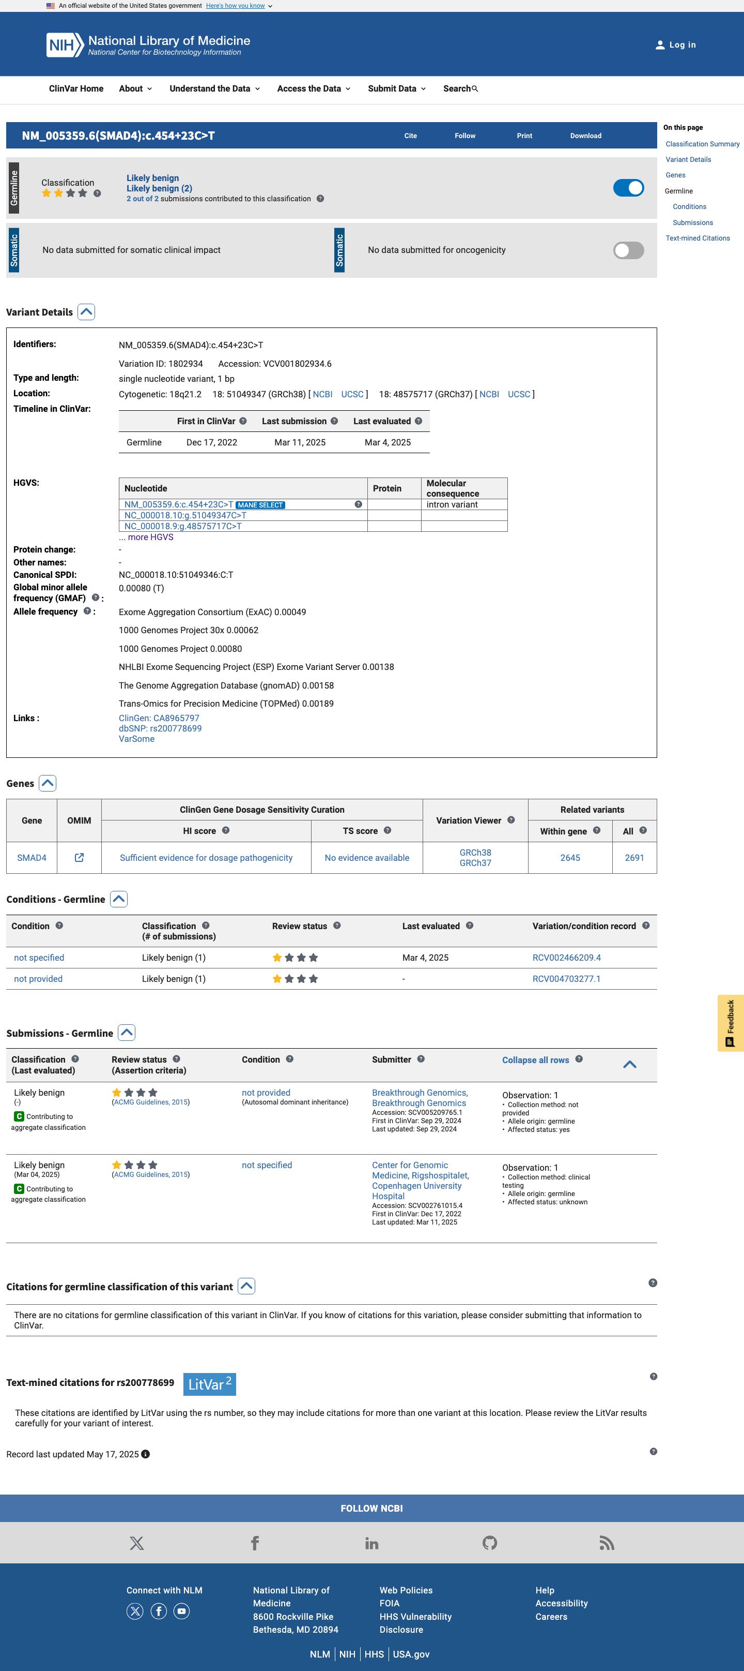Viewport: 744px width, 1671px height.
Task: Open 2 out of 2 submissions link
Action: pos(143,199)
